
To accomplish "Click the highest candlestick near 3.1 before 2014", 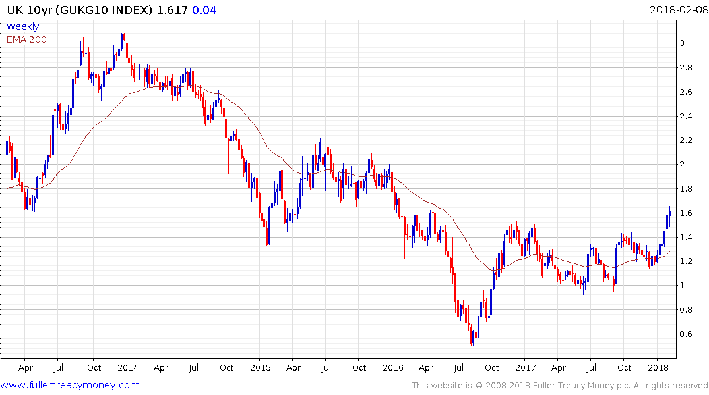I will pos(121,41).
